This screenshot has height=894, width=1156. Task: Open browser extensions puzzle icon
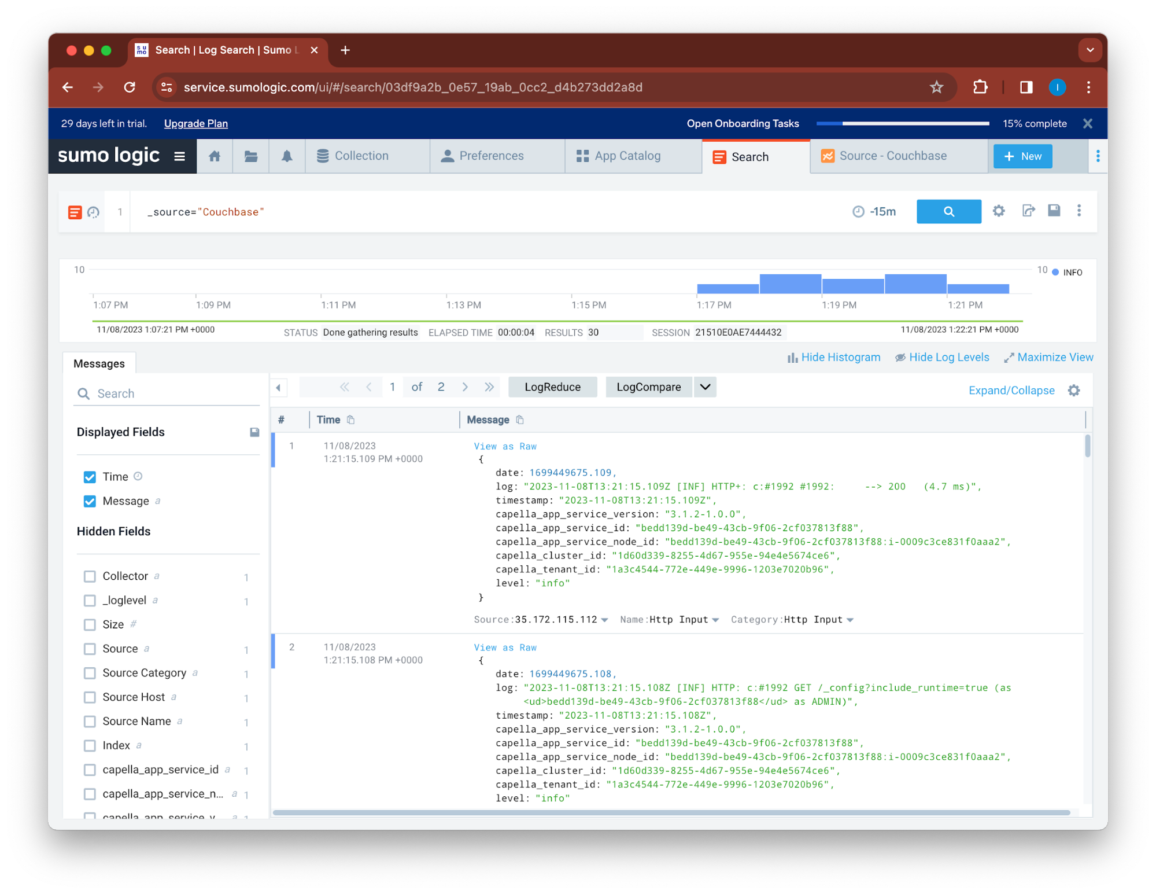[980, 87]
